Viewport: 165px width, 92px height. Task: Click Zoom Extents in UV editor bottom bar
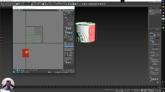(72, 72)
